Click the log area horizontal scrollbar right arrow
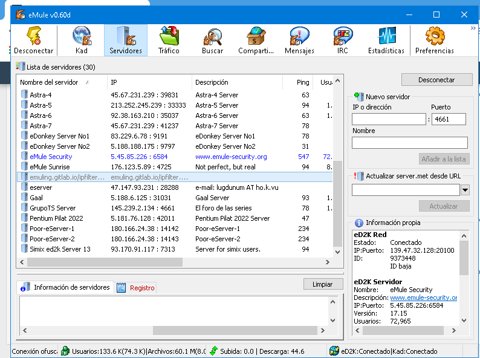The width and height of the screenshot is (480, 358). click(x=322, y=330)
